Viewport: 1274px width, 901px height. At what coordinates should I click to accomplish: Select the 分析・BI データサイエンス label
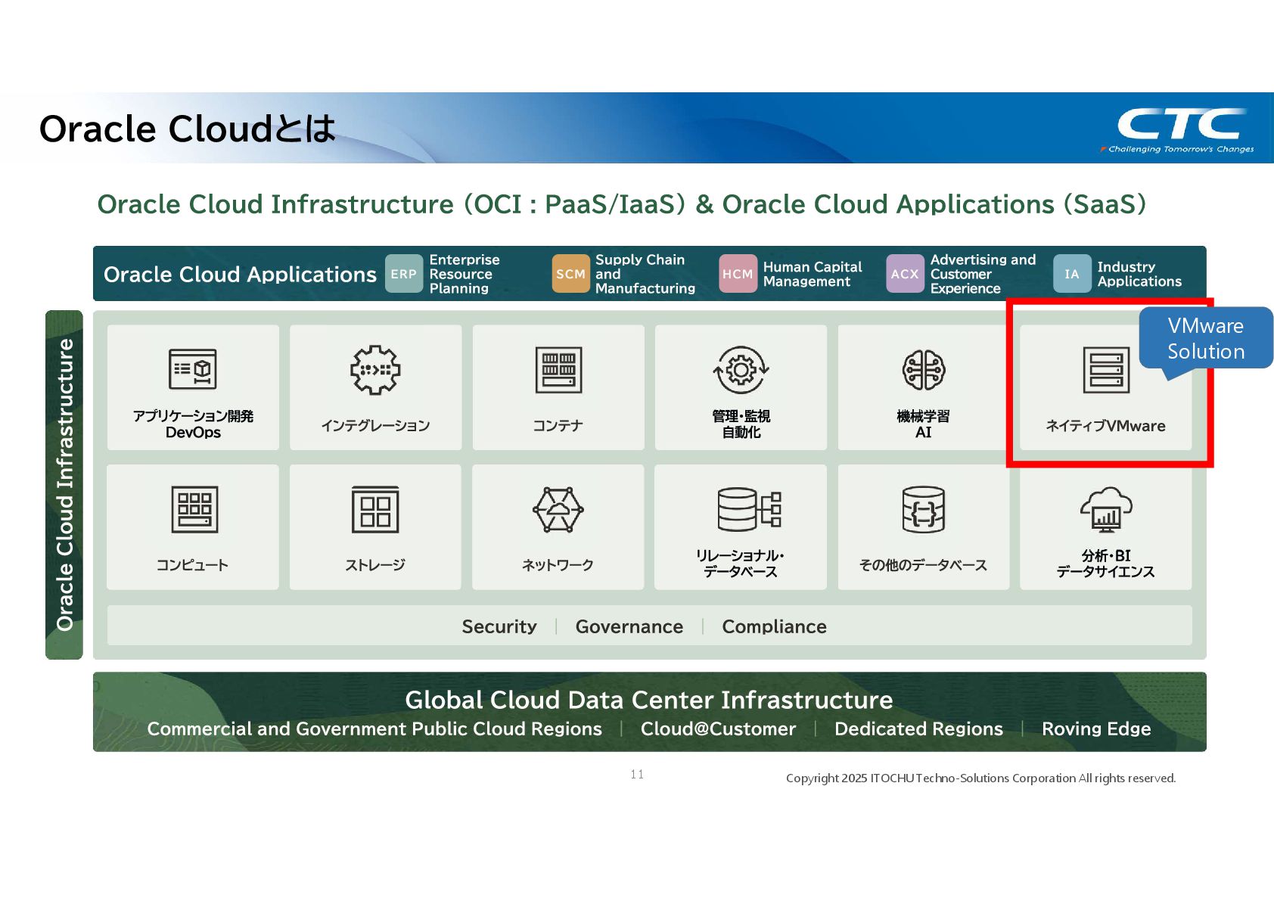[1106, 564]
